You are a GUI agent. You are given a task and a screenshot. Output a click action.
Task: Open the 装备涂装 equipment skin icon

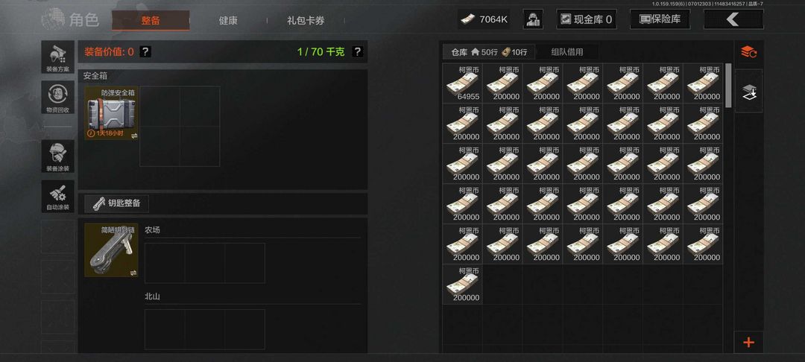57,156
